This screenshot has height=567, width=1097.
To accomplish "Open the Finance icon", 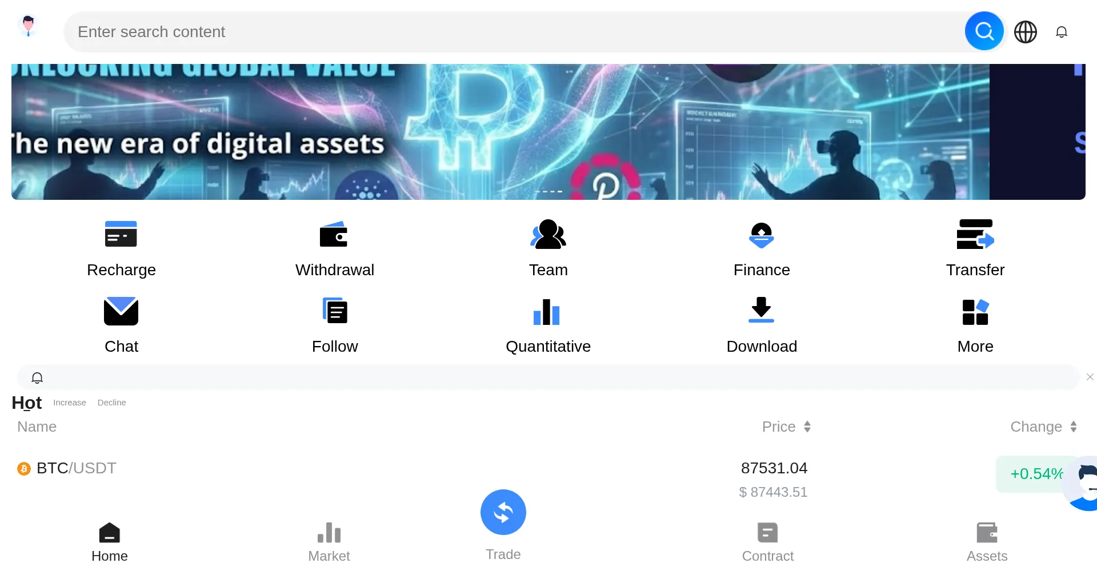I will [x=761, y=234].
